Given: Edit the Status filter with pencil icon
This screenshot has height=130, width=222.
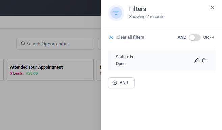Looking at the screenshot, I should [x=196, y=60].
